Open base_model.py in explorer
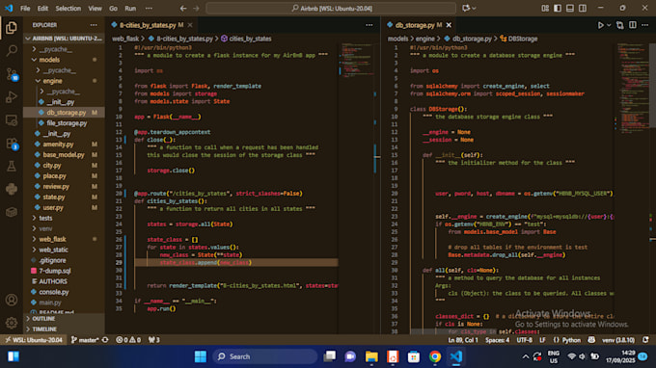 63,155
